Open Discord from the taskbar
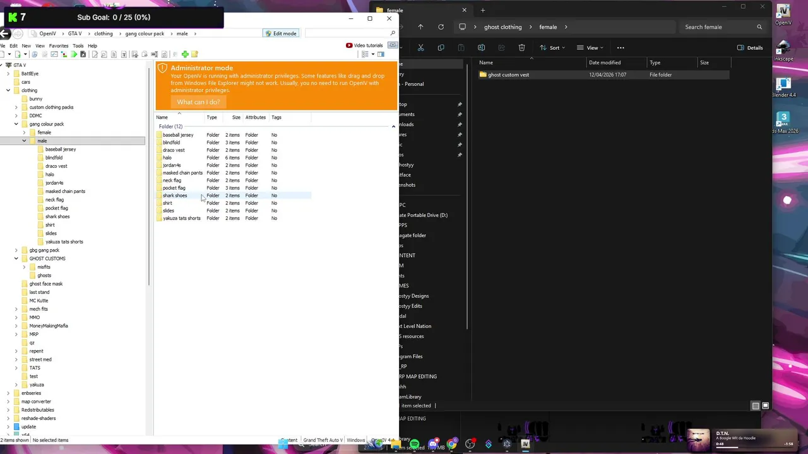Image resolution: width=808 pixels, height=454 pixels. [433, 445]
